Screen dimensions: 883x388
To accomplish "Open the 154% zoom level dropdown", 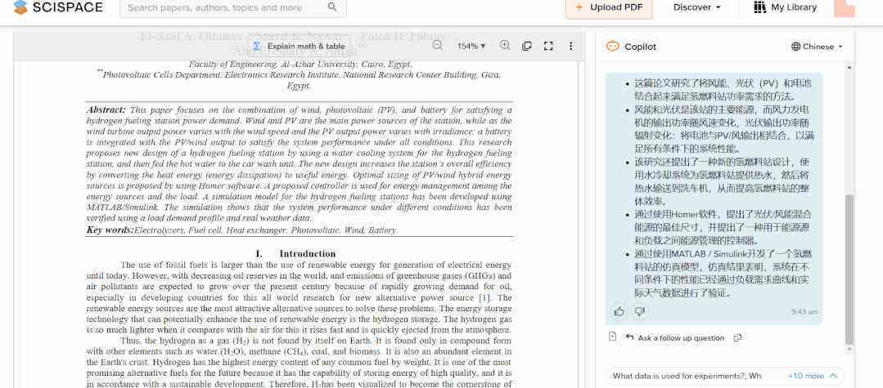I will tap(471, 46).
